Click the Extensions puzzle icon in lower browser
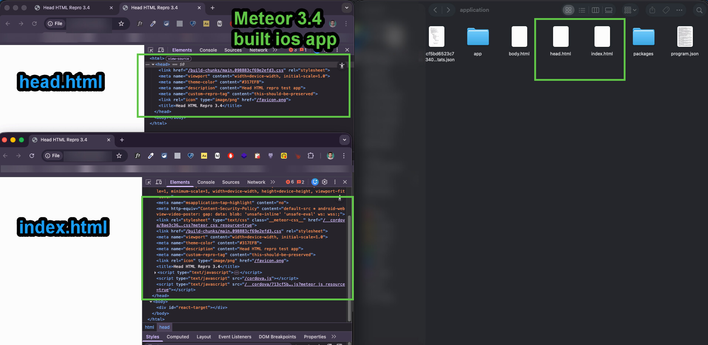Screen dimensions: 708x345 (x=311, y=156)
